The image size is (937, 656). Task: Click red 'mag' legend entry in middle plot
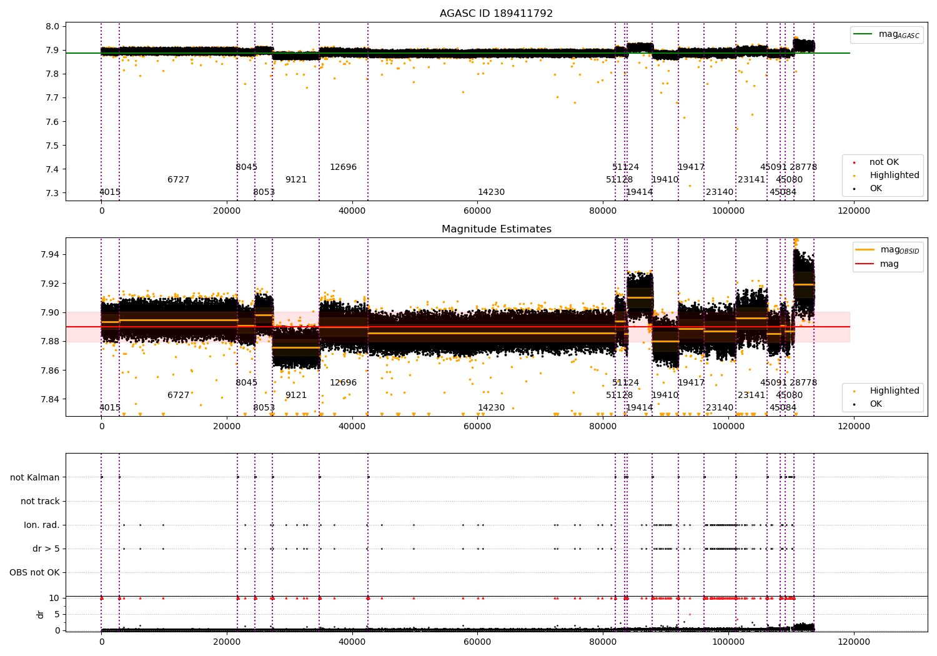tap(878, 264)
